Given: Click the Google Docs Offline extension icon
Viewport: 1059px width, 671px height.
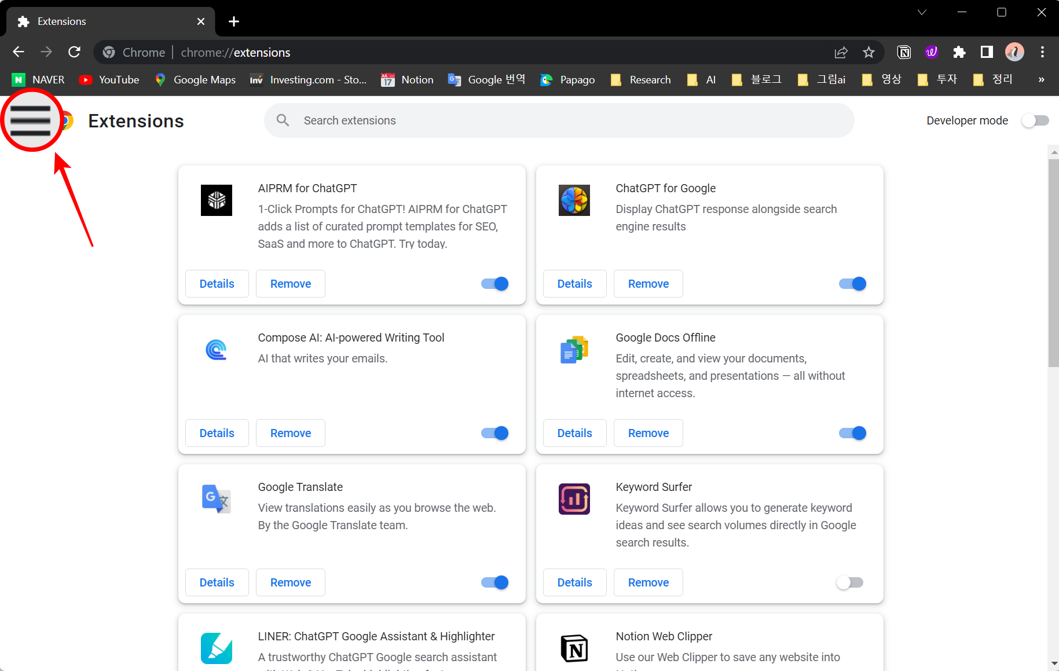Looking at the screenshot, I should pyautogui.click(x=574, y=350).
